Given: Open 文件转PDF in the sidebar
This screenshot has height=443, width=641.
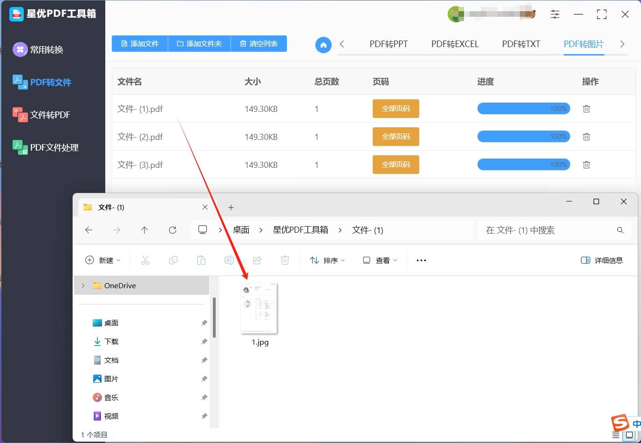Looking at the screenshot, I should coord(41,115).
